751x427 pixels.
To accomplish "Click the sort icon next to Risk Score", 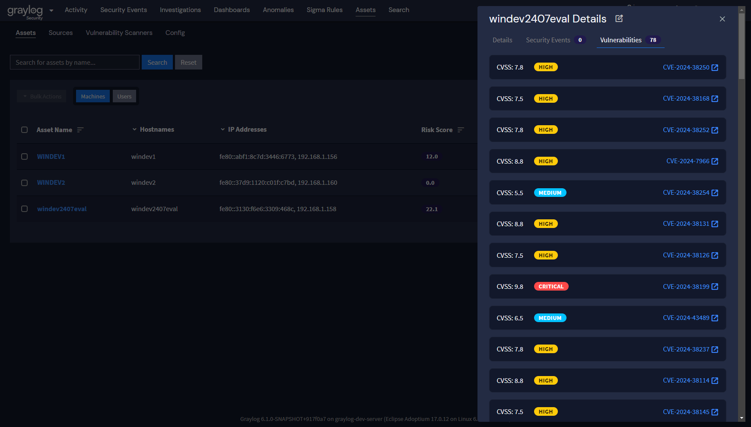I will click(461, 130).
